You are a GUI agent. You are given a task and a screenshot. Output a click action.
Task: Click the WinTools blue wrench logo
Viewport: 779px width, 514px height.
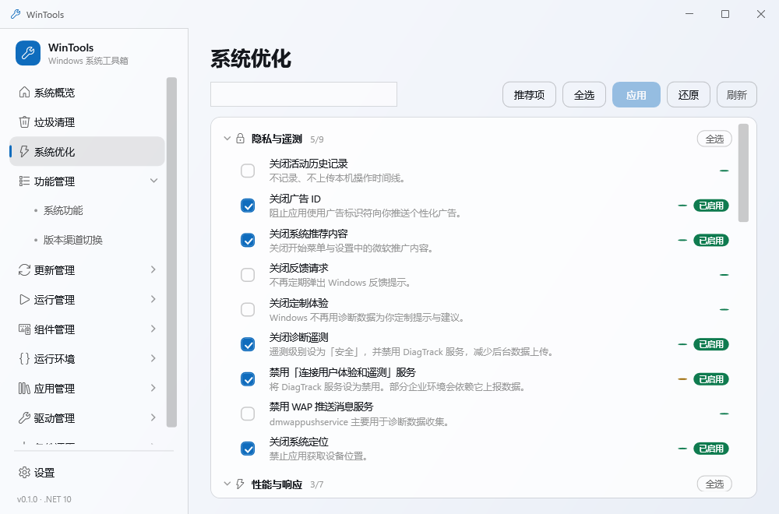[28, 53]
